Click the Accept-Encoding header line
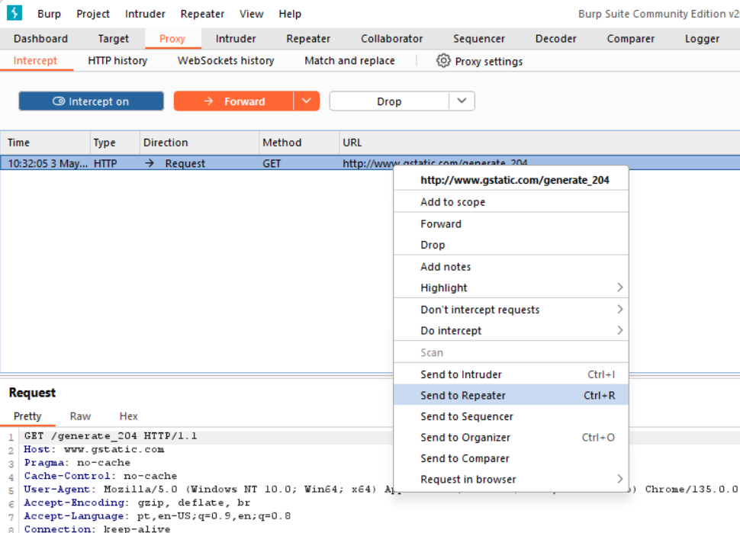 [x=137, y=502]
